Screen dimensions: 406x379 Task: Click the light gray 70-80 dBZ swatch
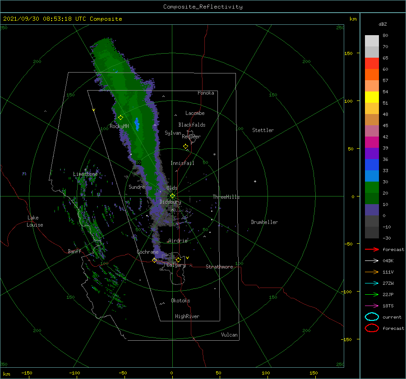tap(372, 41)
